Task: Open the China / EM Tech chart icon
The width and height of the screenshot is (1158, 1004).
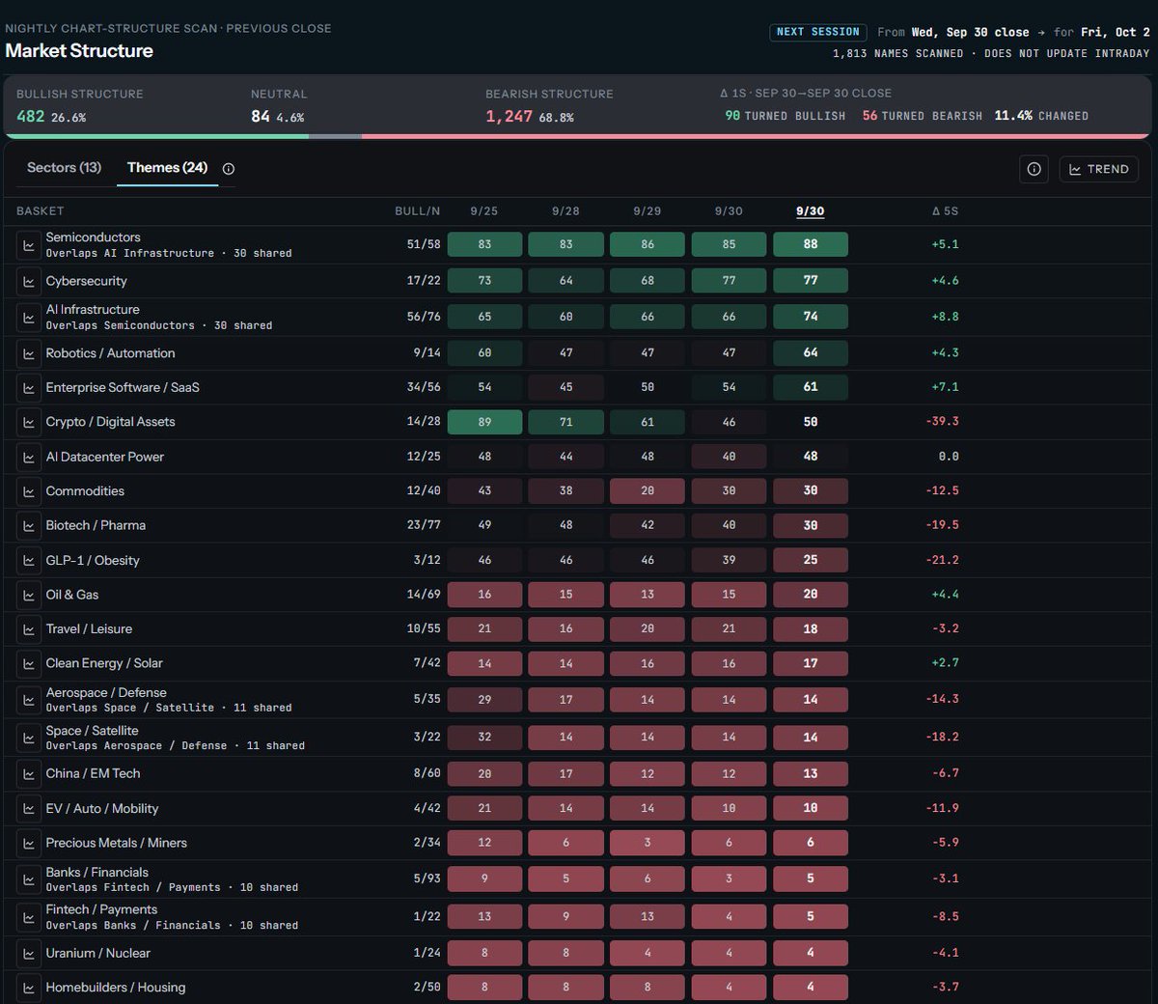Action: pyautogui.click(x=29, y=774)
